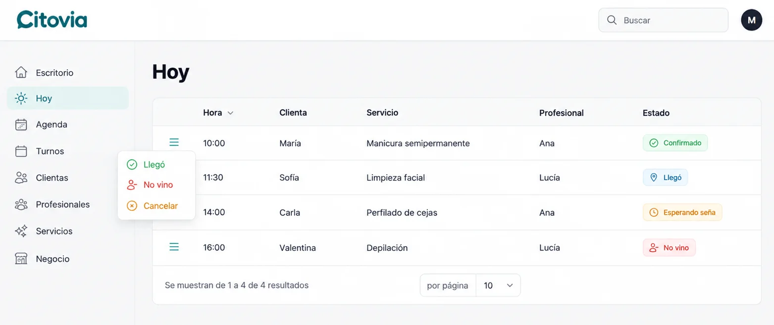774x325 pixels.
Task: Click the Esperando seña status badge
Action: tap(682, 212)
